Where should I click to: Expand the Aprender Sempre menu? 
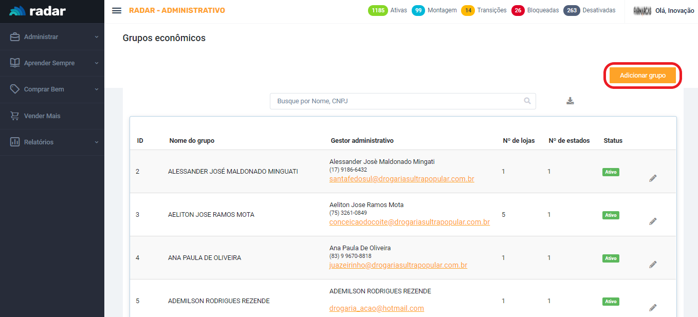click(x=52, y=63)
